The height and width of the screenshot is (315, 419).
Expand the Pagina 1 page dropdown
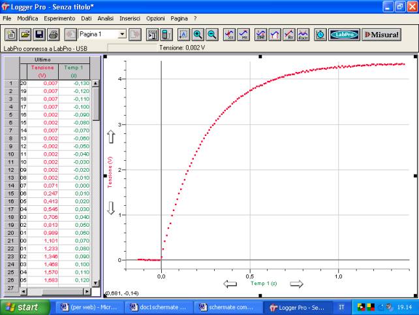(122, 34)
